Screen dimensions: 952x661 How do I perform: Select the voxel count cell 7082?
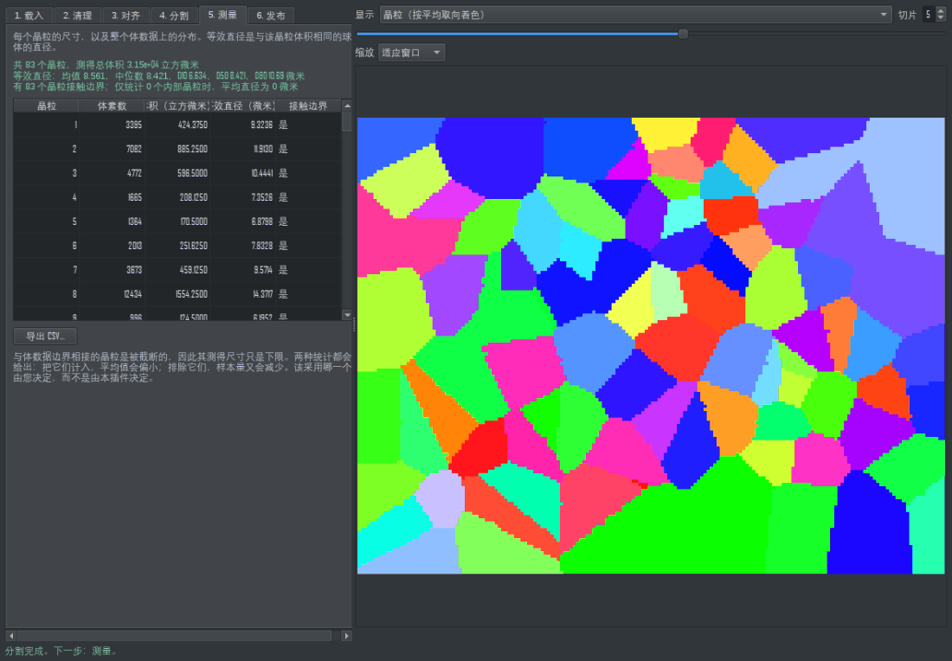[112, 149]
